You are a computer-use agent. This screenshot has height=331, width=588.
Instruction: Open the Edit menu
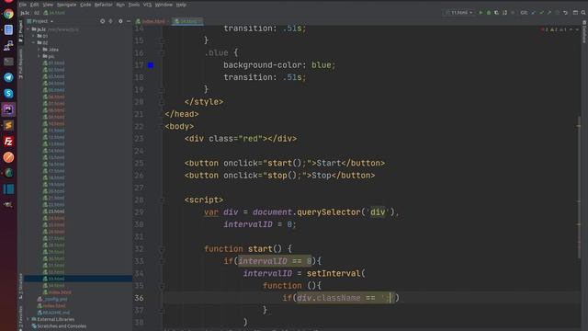(x=35, y=5)
